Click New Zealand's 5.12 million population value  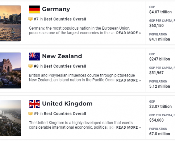pyautogui.click(x=159, y=86)
